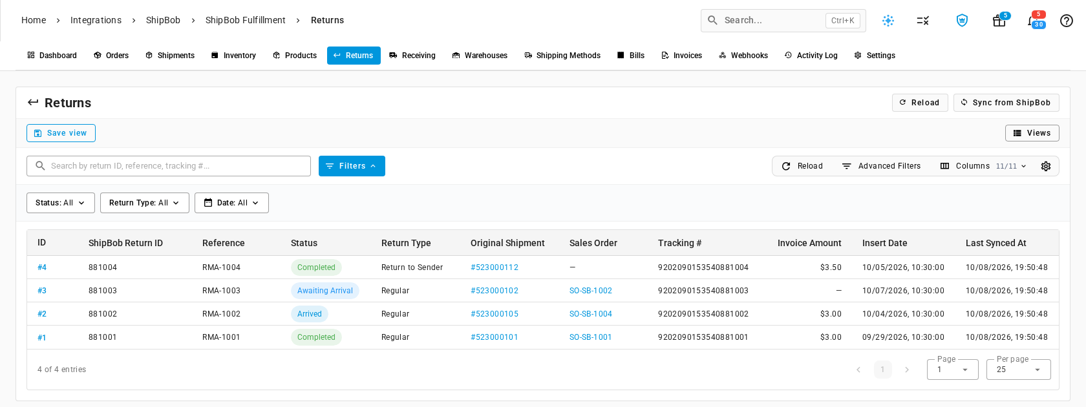Go to Integrations breadcrumb
This screenshot has width=1086, height=407.
(x=96, y=20)
